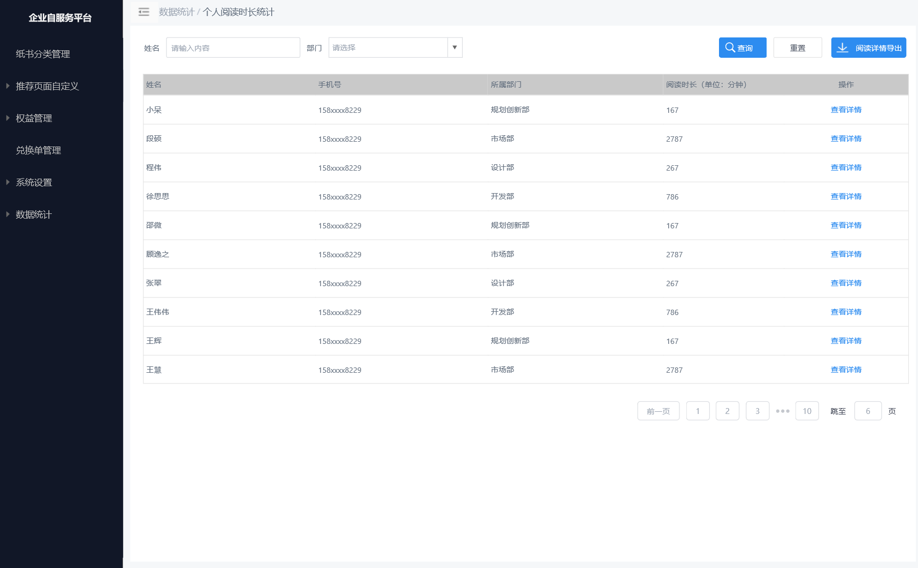Click the 跳至 page number input box
Screen dimensions: 918x568
click(868, 411)
